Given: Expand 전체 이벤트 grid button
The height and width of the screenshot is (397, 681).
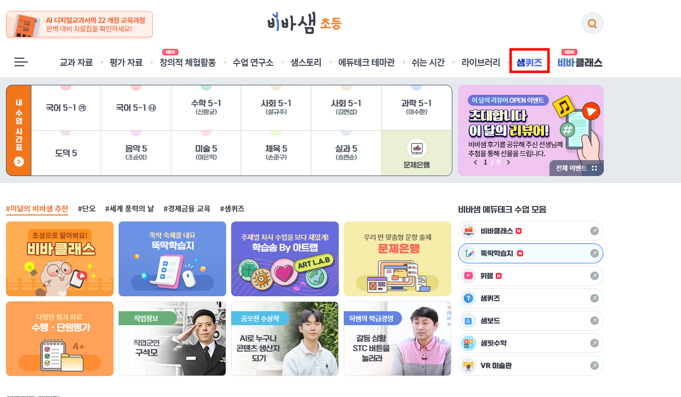Looking at the screenshot, I should 576,168.
